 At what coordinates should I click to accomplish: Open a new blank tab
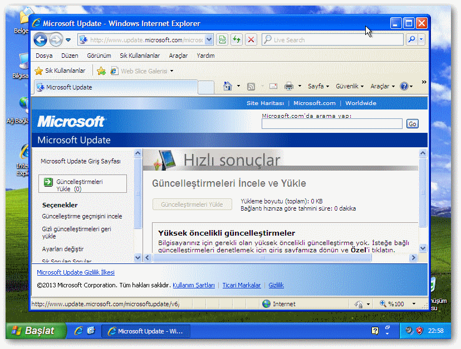tap(206, 87)
